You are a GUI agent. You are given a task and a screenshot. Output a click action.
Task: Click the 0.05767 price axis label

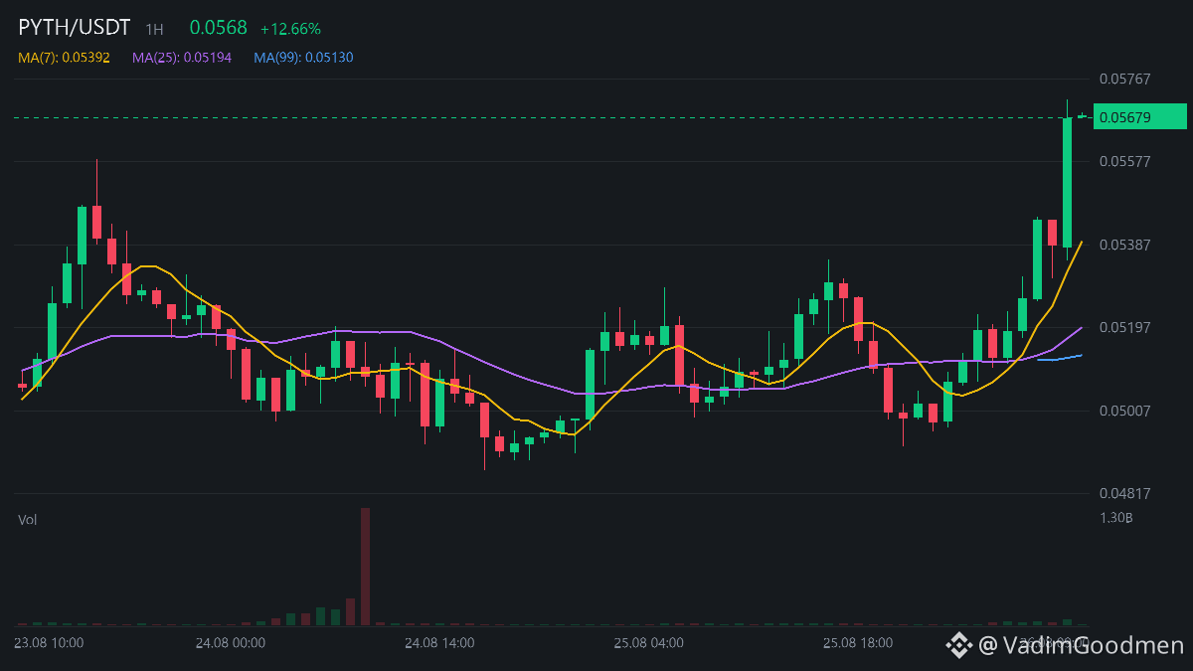tap(1124, 79)
